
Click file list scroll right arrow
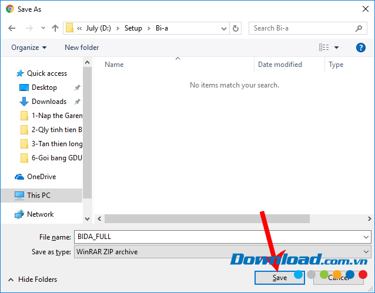point(369,218)
